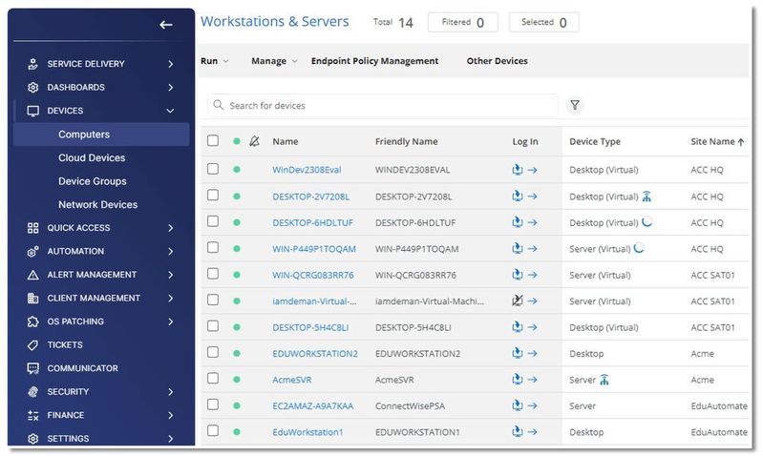Sort by the Site Name column header
763x456 pixels.
tap(717, 142)
